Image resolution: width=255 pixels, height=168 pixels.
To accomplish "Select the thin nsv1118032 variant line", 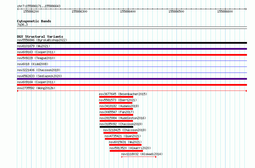I will tap(139, 157).
